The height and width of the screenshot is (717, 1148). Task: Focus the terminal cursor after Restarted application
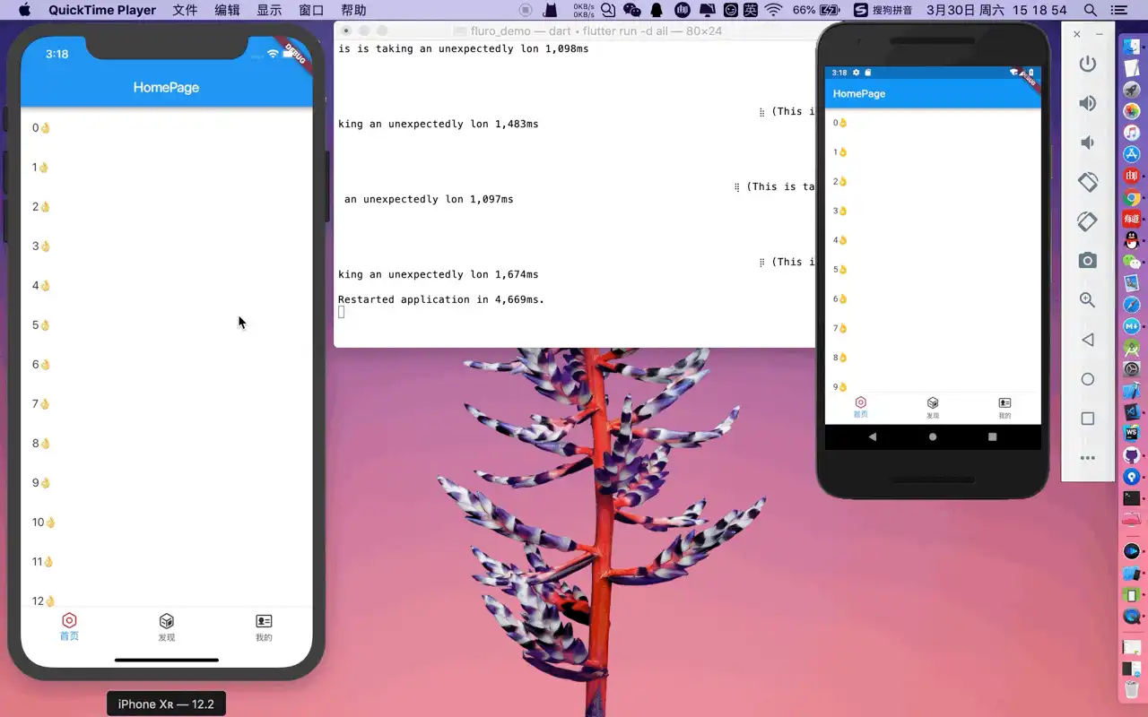[342, 312]
